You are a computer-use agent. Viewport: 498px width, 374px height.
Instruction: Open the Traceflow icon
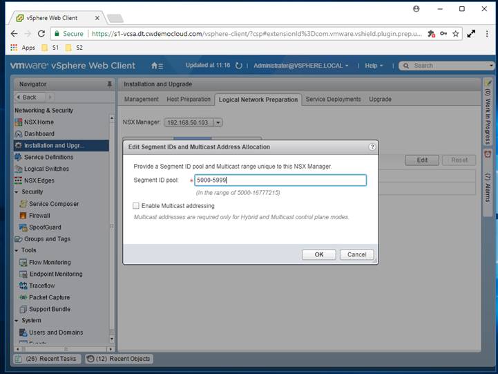(x=23, y=286)
